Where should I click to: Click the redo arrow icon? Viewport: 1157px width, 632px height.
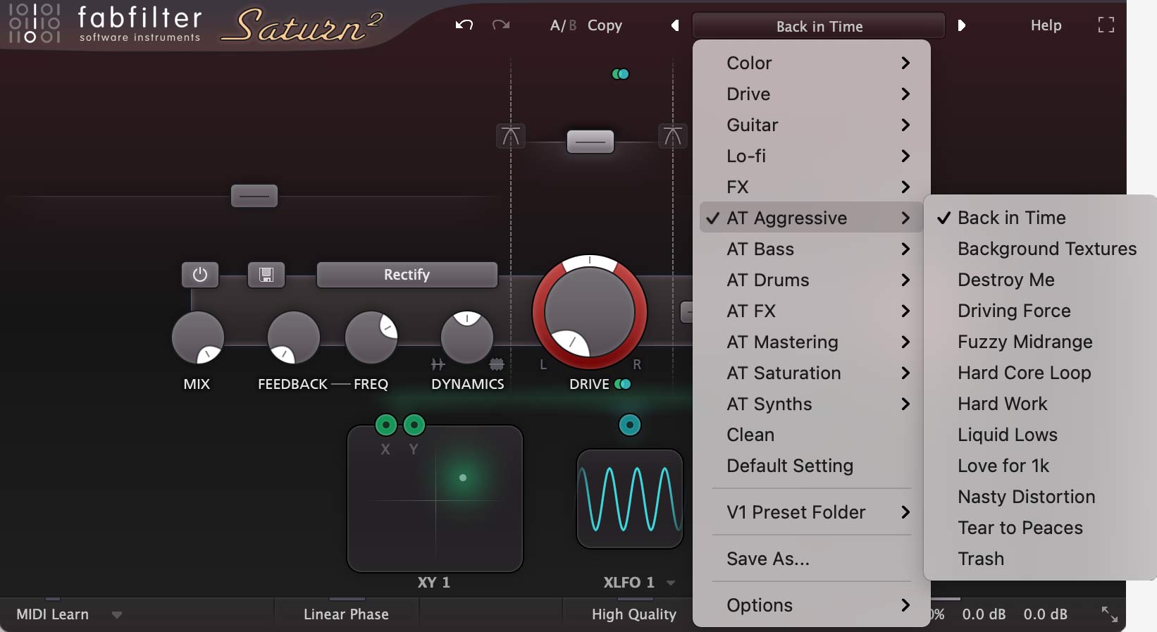pyautogui.click(x=501, y=25)
